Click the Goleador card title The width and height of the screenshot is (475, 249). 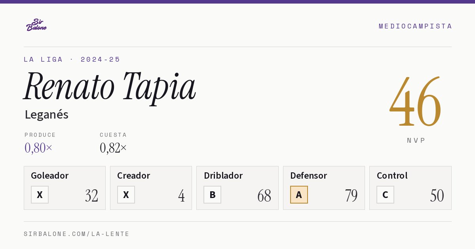pos(50,175)
